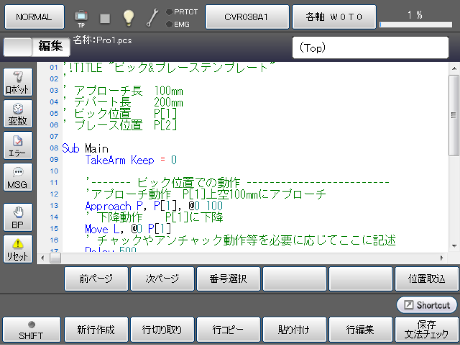
Task: Go to 次ページ next page
Action: (162, 279)
